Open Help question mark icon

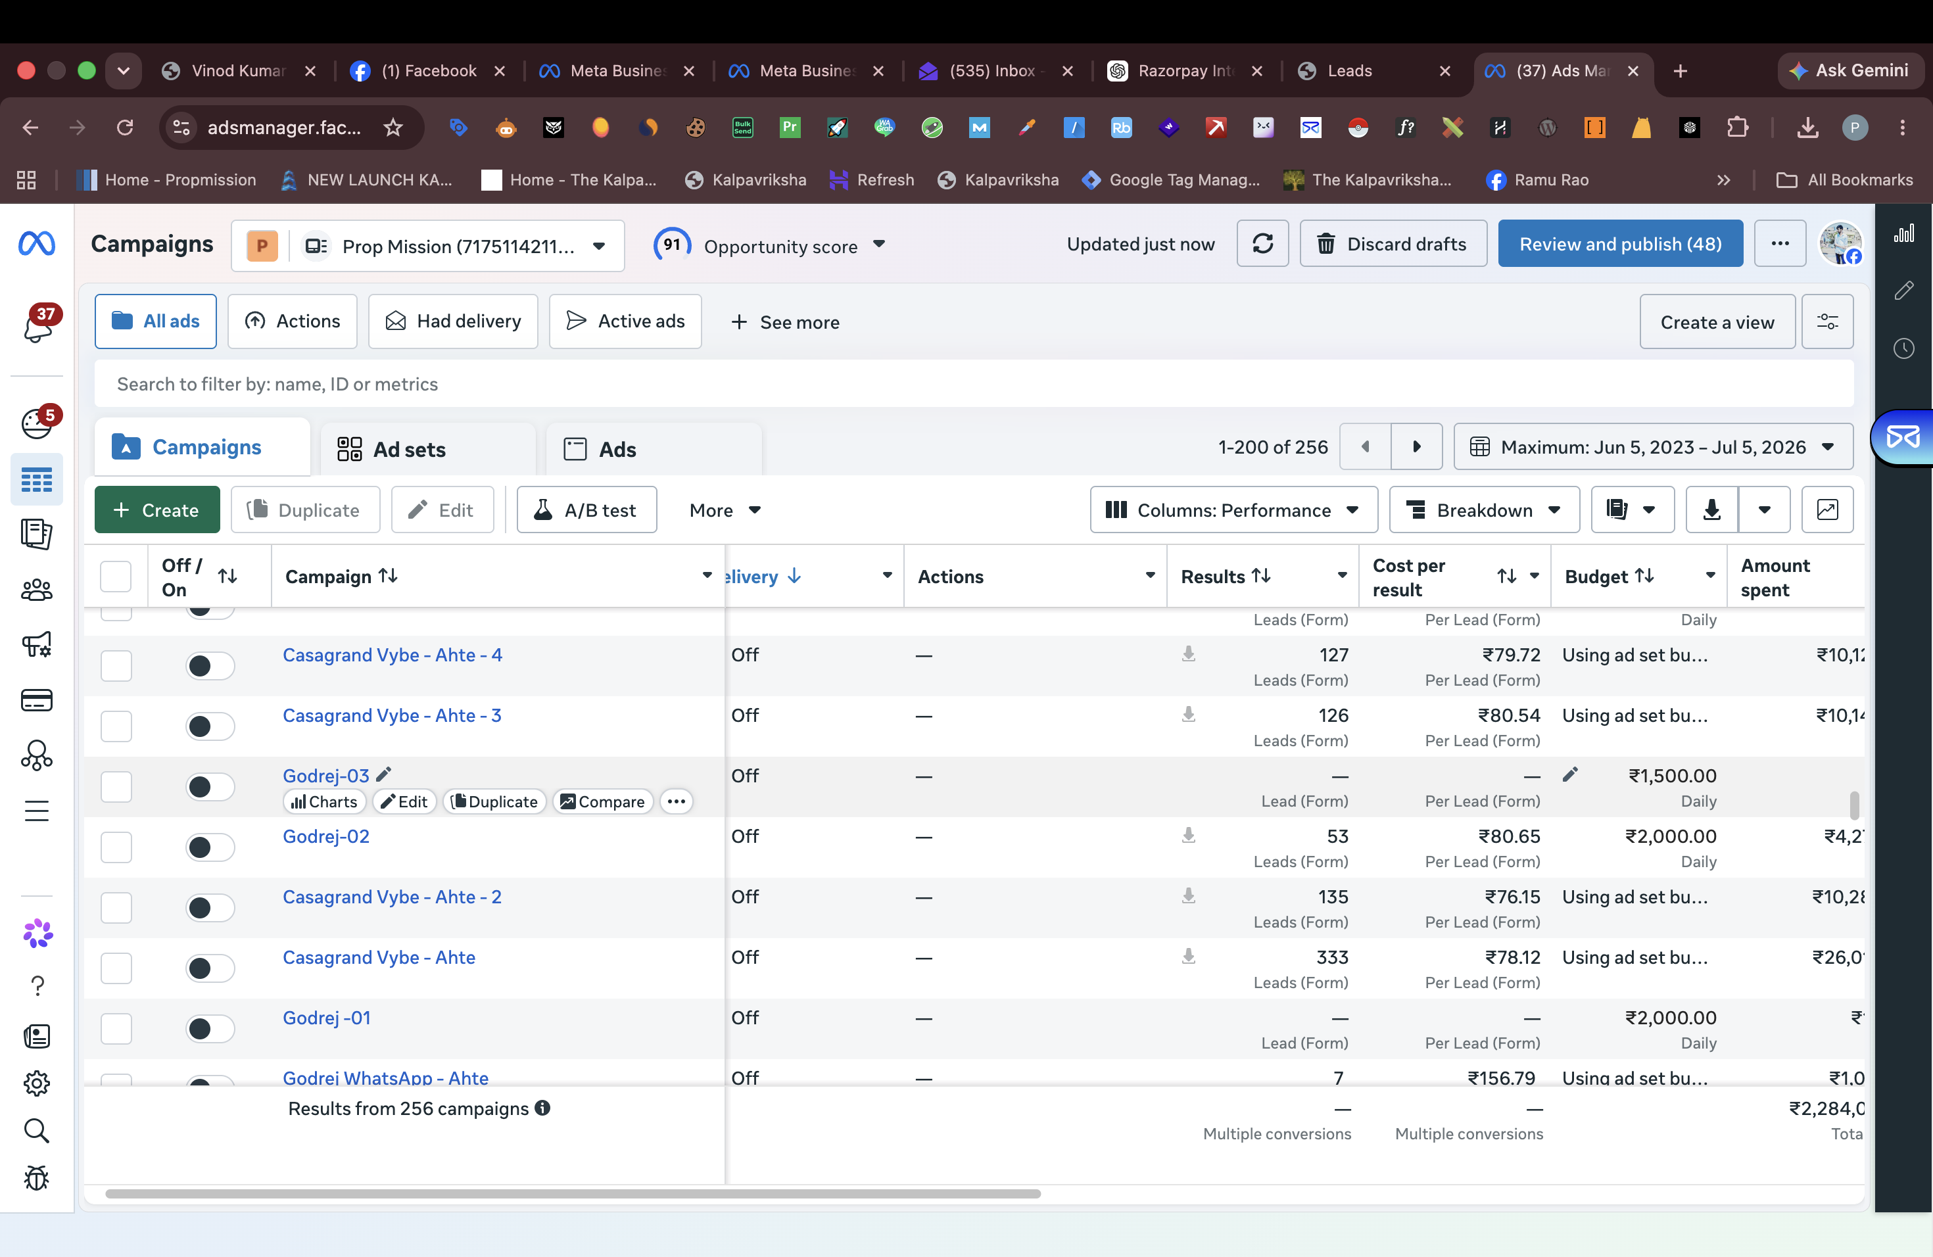click(37, 985)
